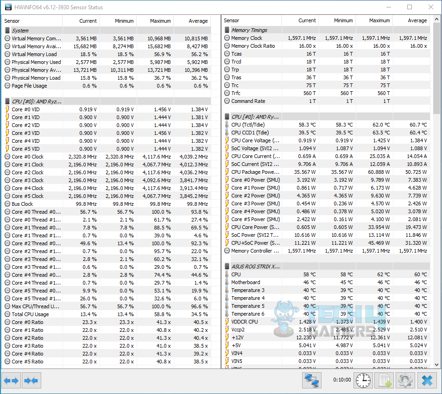Select the Core #3 Clock row
The image size is (442, 394).
coord(107,180)
